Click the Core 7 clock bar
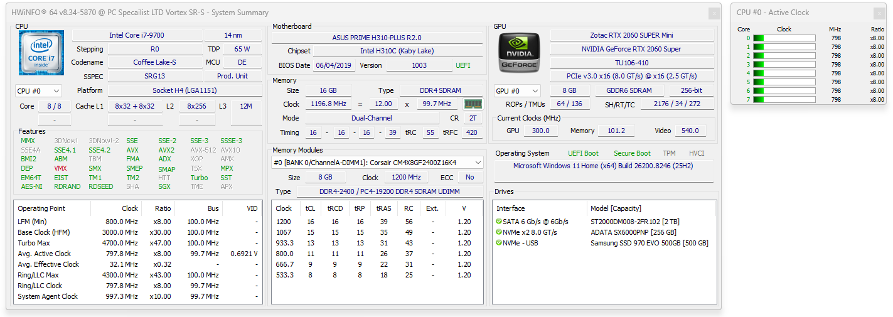 click(784, 100)
